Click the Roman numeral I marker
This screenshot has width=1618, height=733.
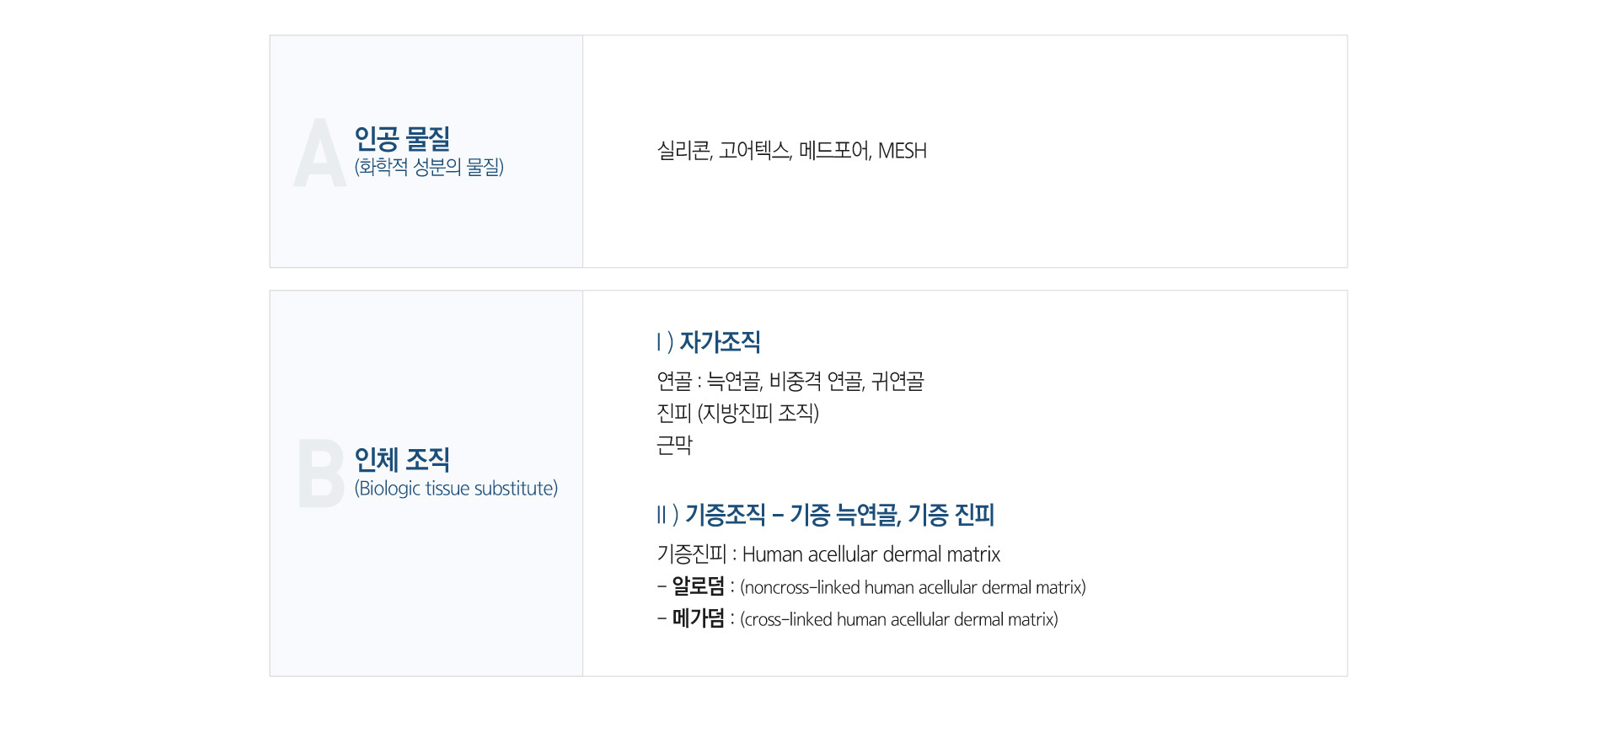point(659,342)
